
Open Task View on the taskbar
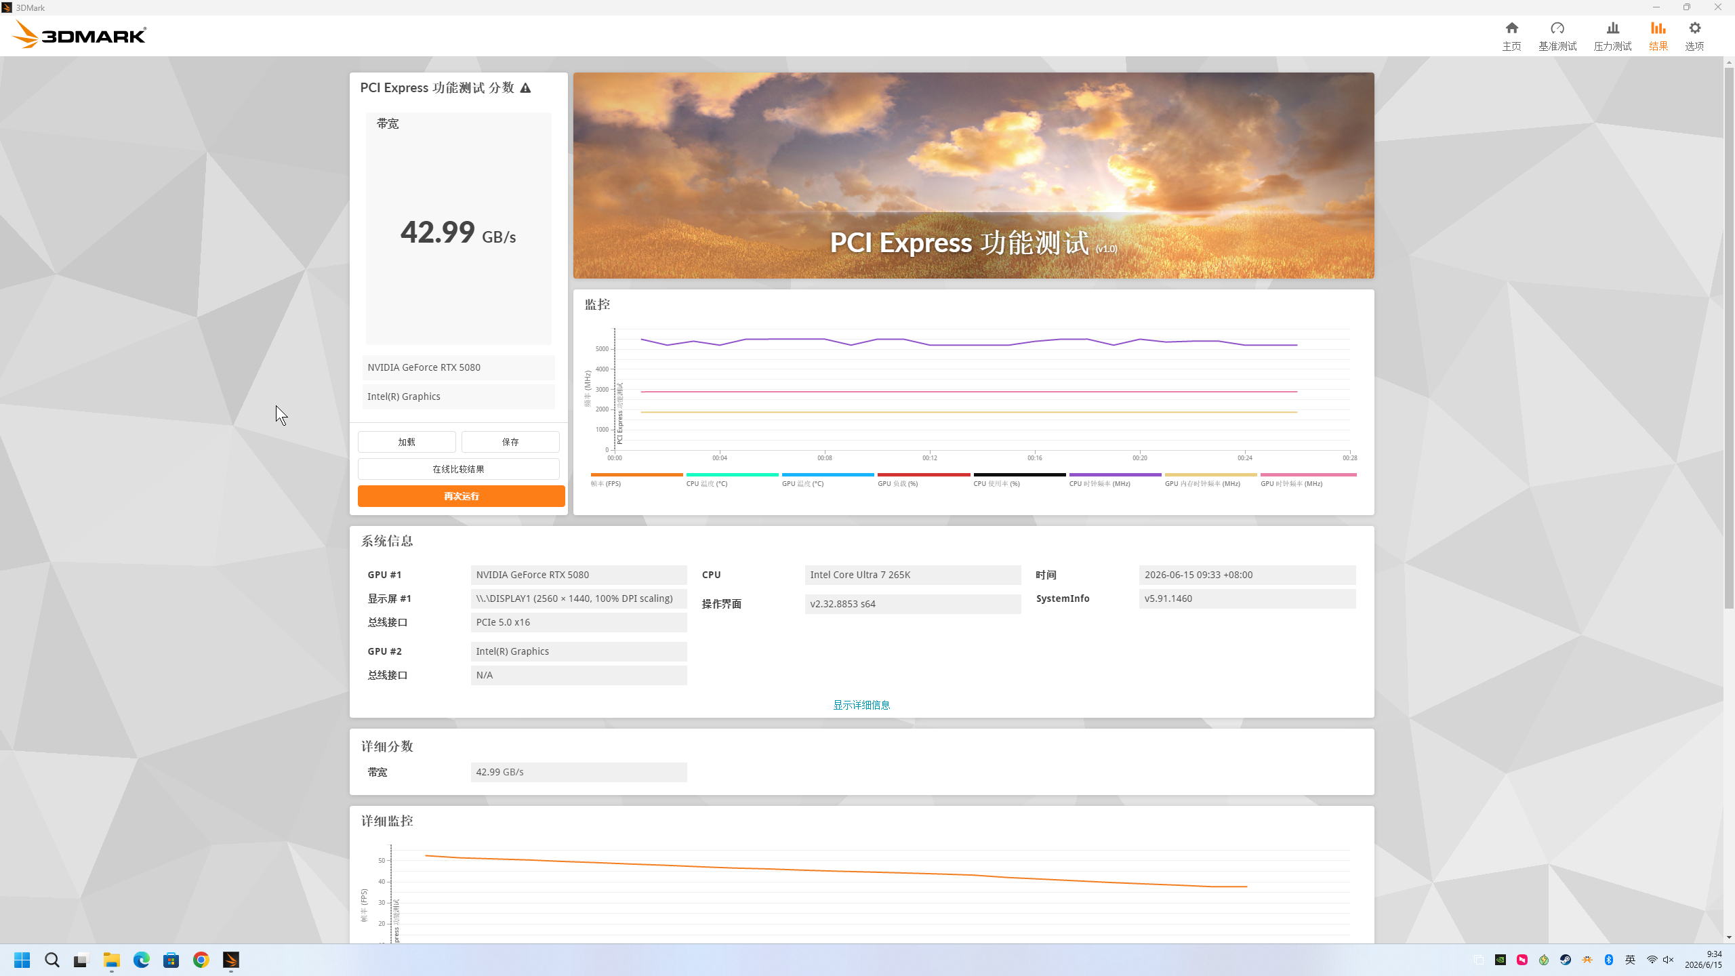click(81, 960)
